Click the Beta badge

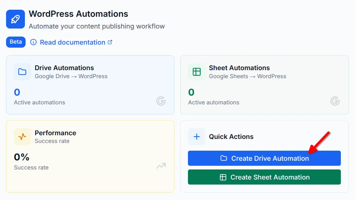15,42
